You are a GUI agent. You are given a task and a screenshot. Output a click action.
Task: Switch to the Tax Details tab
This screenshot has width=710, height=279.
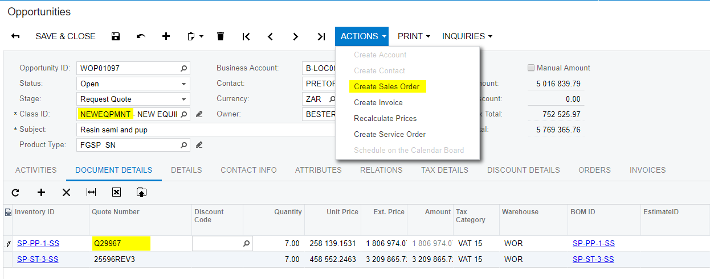[444, 170]
